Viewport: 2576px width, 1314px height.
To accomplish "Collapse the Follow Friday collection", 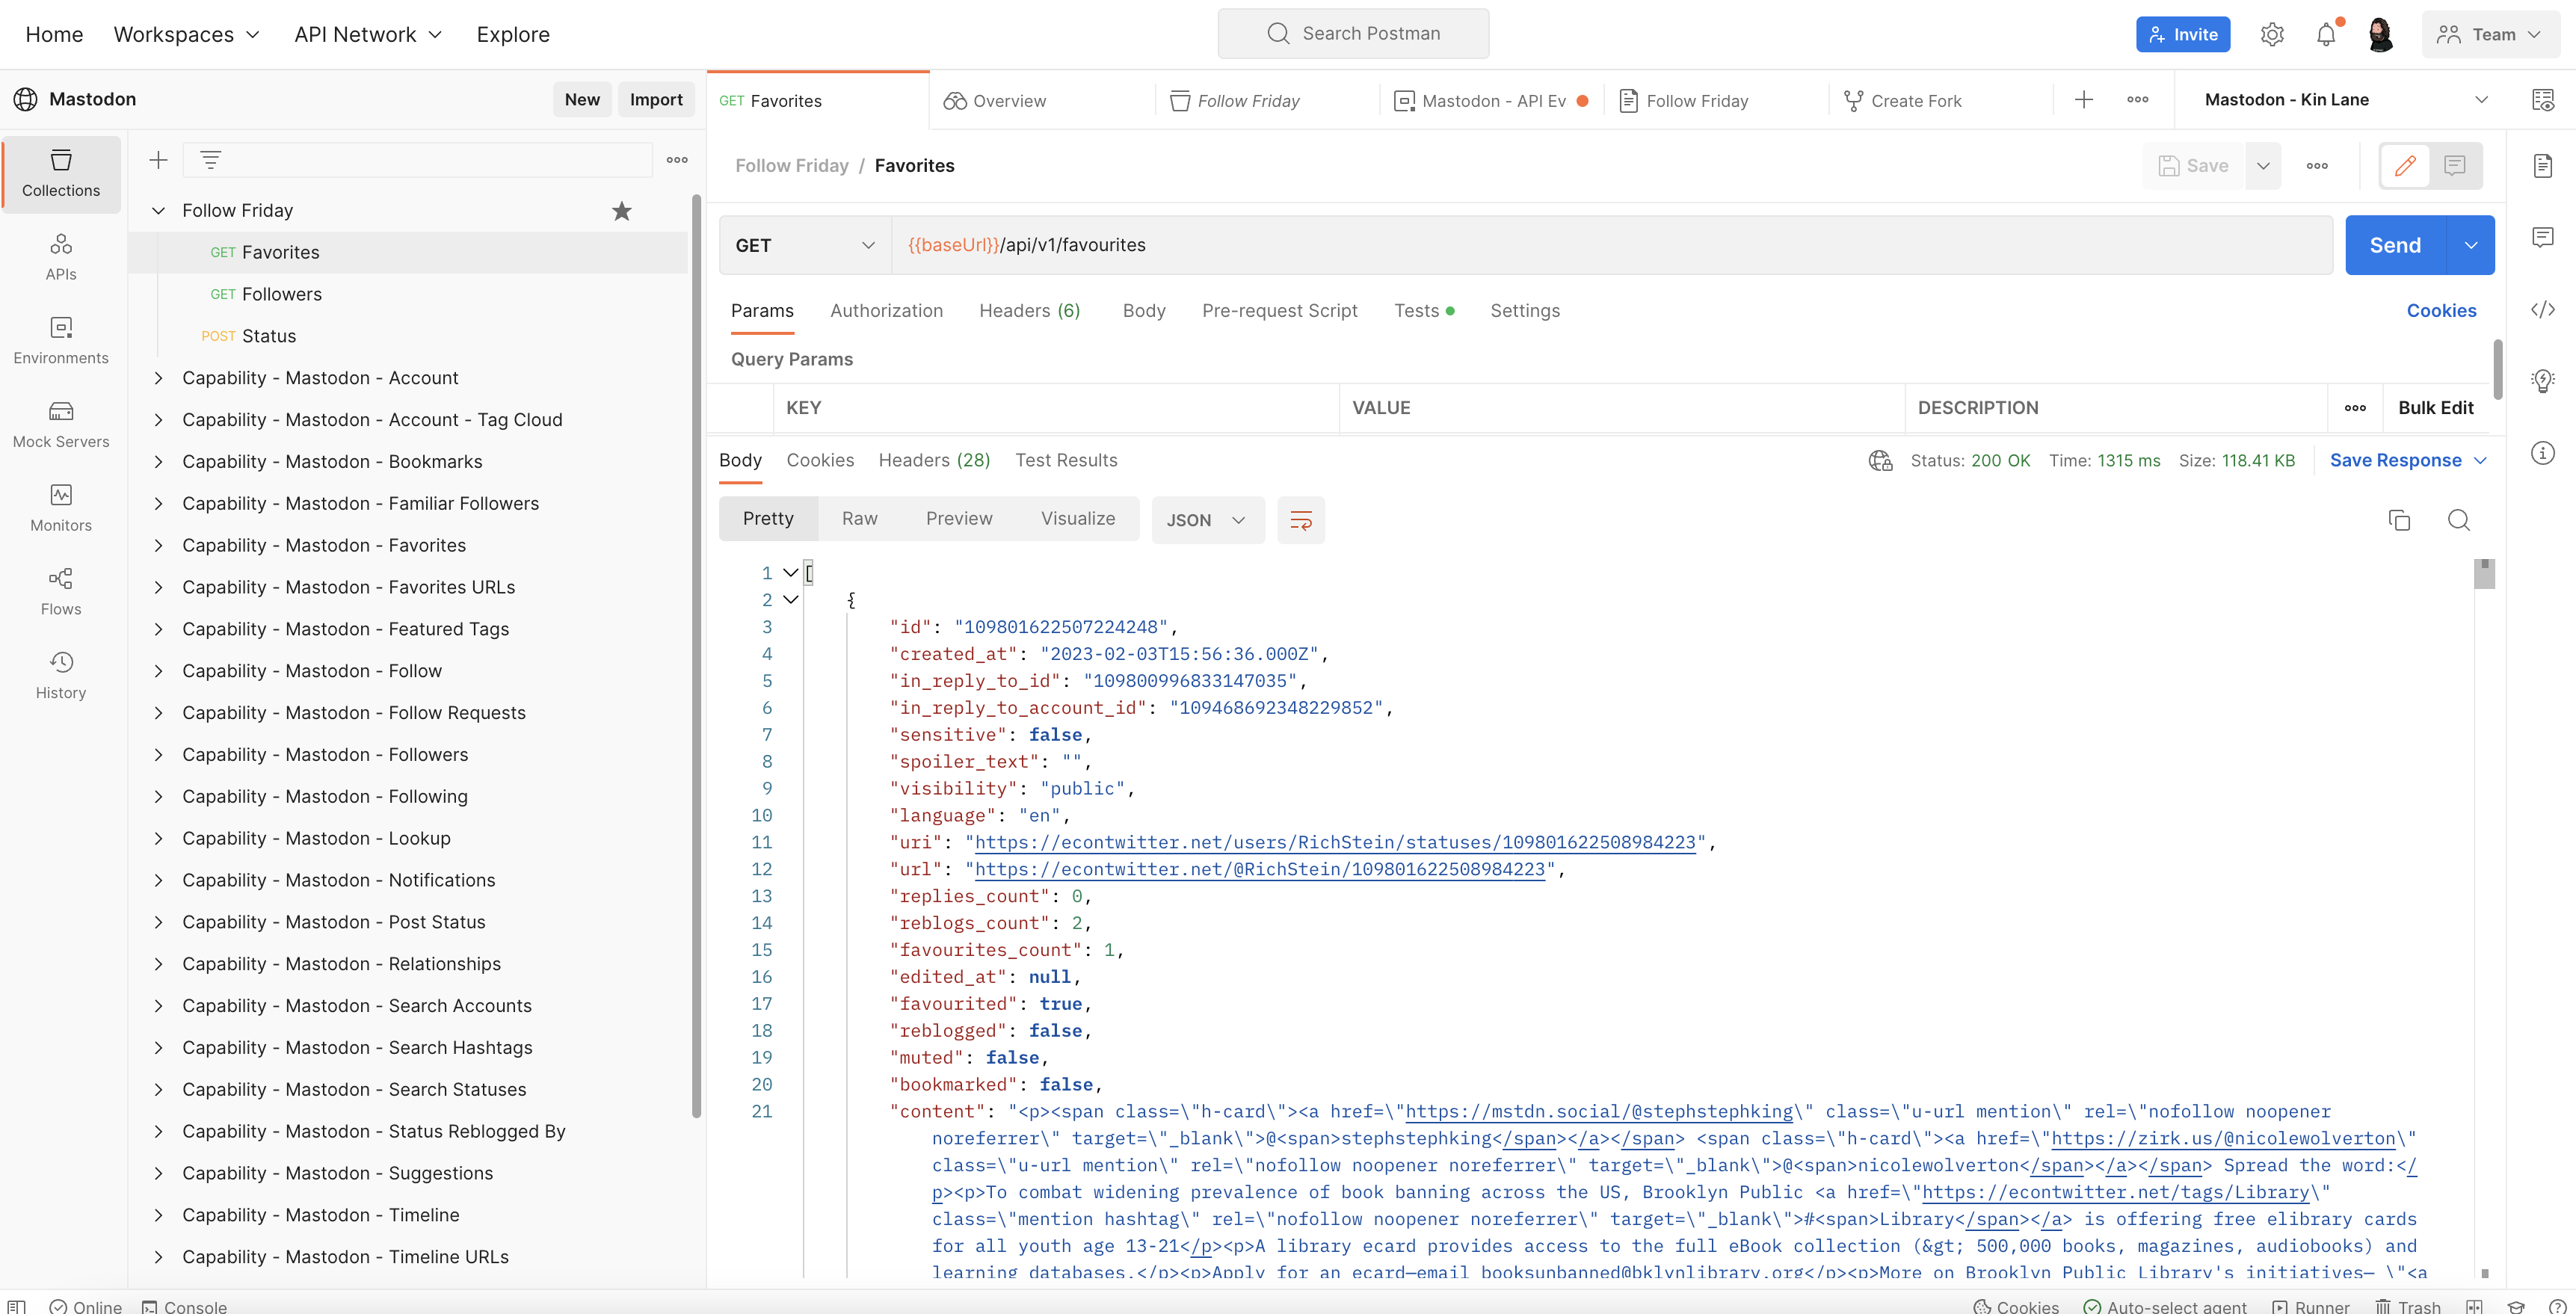I will [x=158, y=211].
